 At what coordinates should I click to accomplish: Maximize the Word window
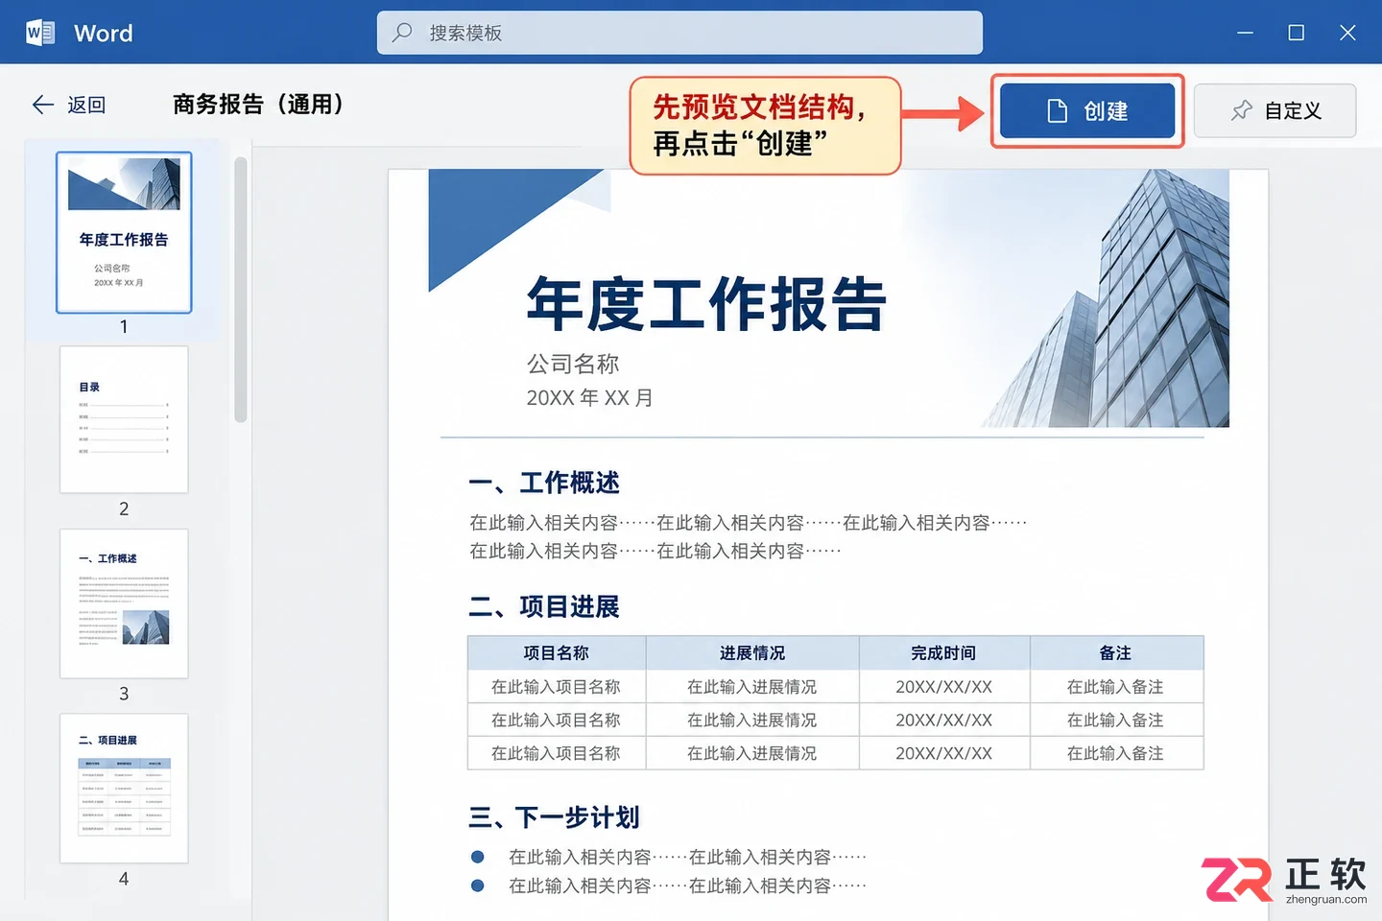tap(1296, 33)
